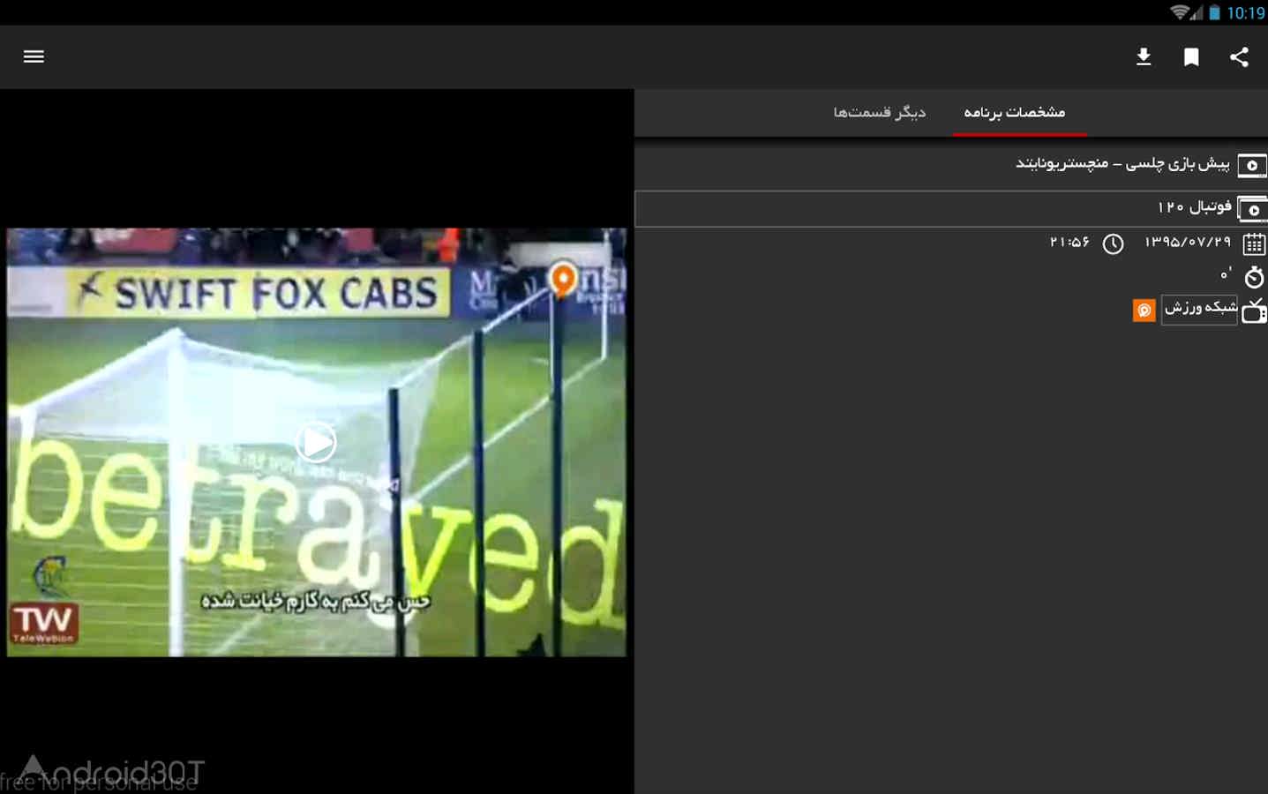The image size is (1268, 794).
Task: Bookmark this program via the bookmark icon
Action: (1191, 57)
